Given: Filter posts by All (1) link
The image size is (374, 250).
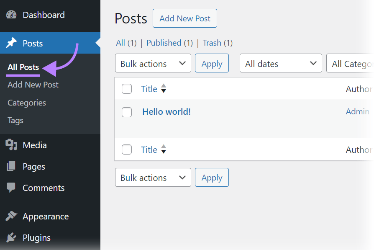Looking at the screenshot, I should pos(126,43).
